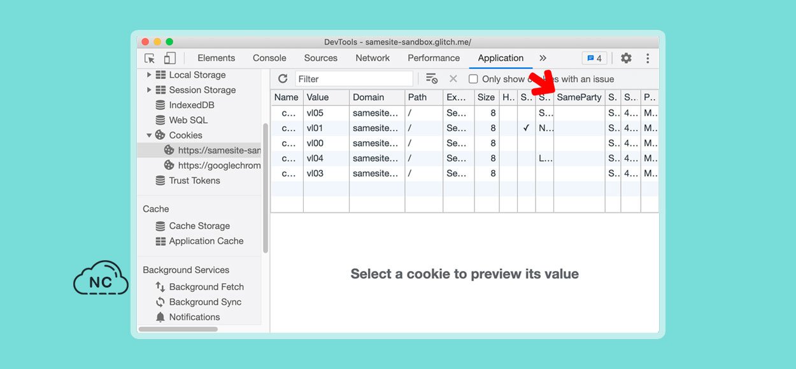The height and width of the screenshot is (369, 796).
Task: Sort by the Size column header
Action: [487, 97]
